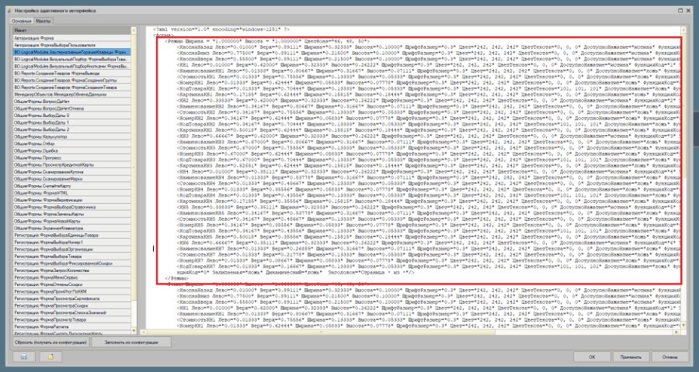The width and height of the screenshot is (699, 372).
Task: Select ОбщиеФормы.ВопросДаНет row
Action: 71,102
